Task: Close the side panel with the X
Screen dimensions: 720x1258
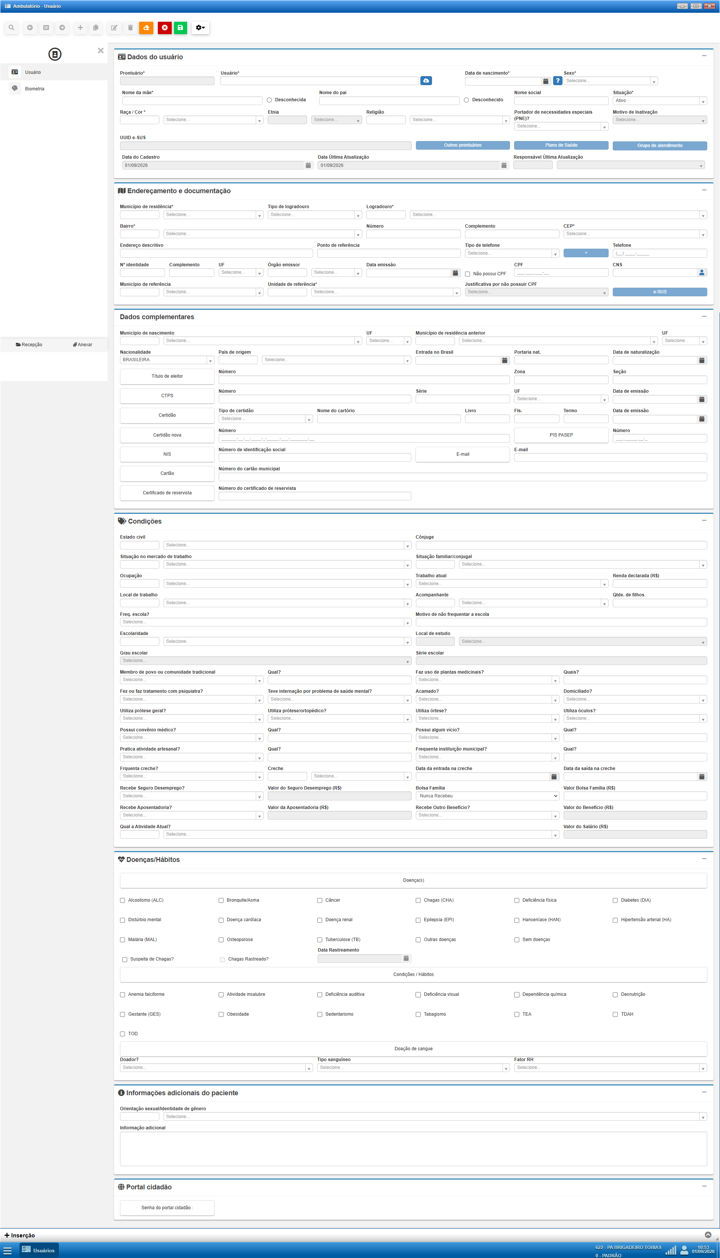Action: click(101, 50)
